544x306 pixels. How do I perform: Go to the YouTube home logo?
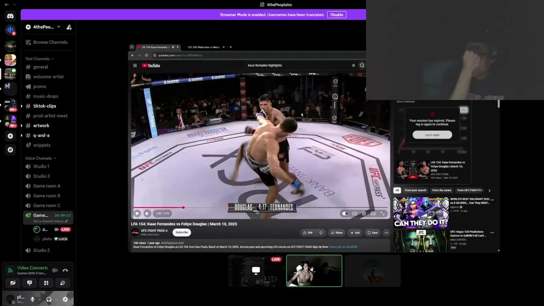[x=151, y=65]
